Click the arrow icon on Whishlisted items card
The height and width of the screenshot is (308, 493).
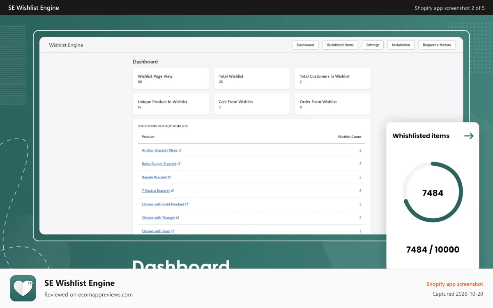469,136
